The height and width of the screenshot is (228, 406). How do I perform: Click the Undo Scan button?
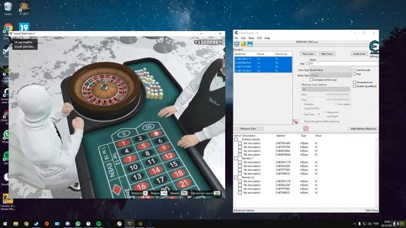359,54
